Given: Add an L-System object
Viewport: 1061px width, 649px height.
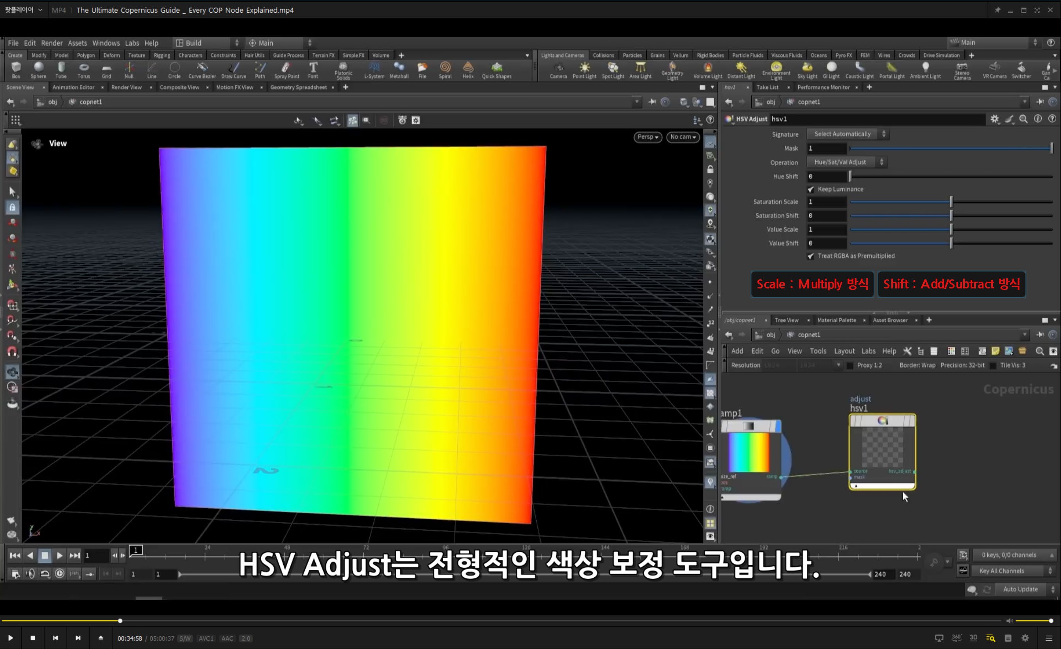Looking at the screenshot, I should coord(374,70).
